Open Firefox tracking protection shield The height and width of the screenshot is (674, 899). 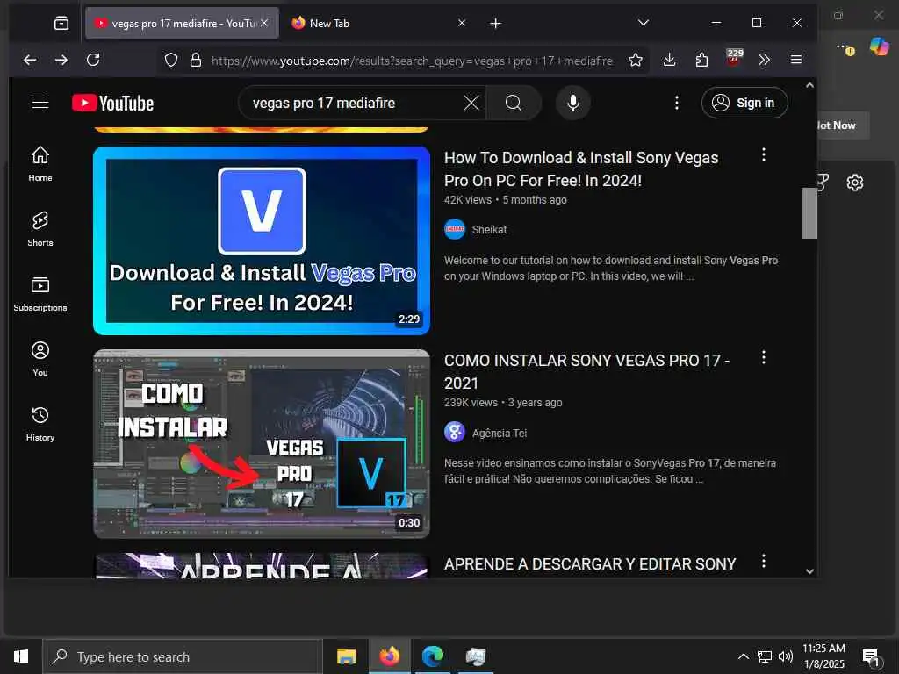click(171, 61)
